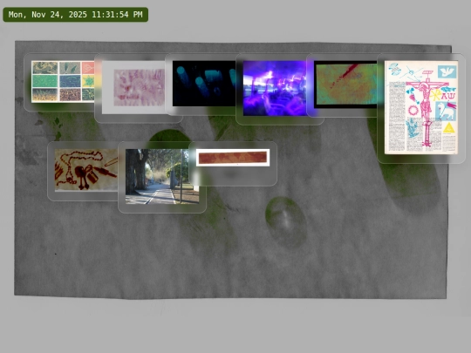Viewport: 471px width, 353px height.
Task: Click the empty area below the brown strip
Action: coord(233,175)
